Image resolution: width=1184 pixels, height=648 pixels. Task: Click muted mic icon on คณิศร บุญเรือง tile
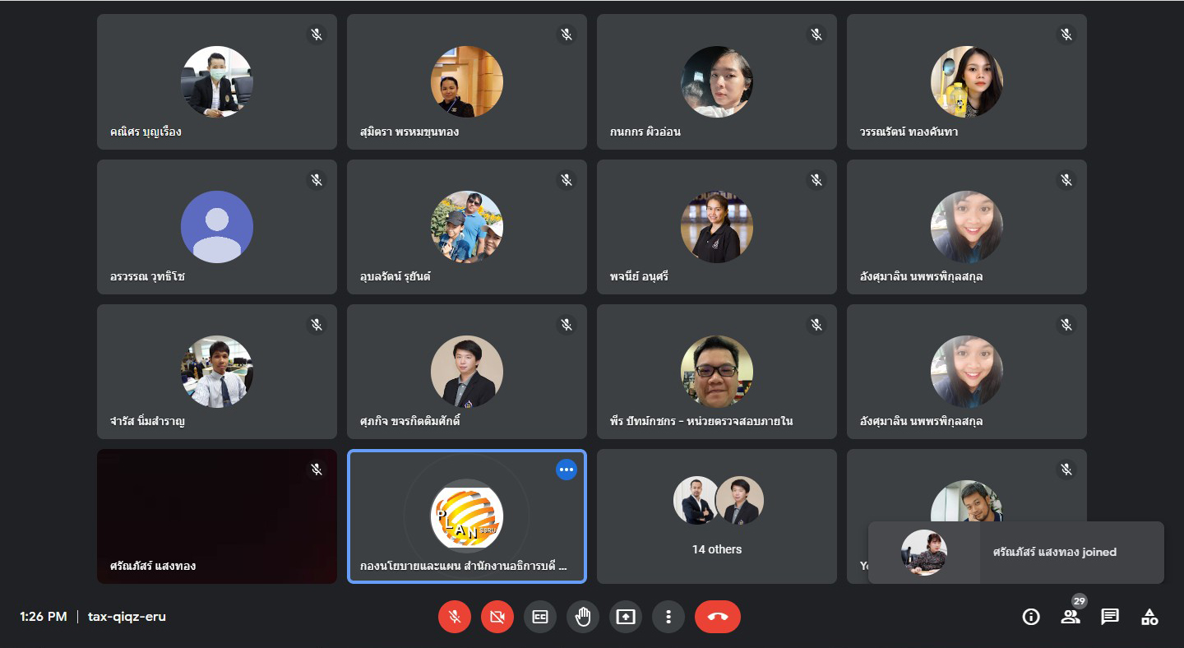(317, 35)
